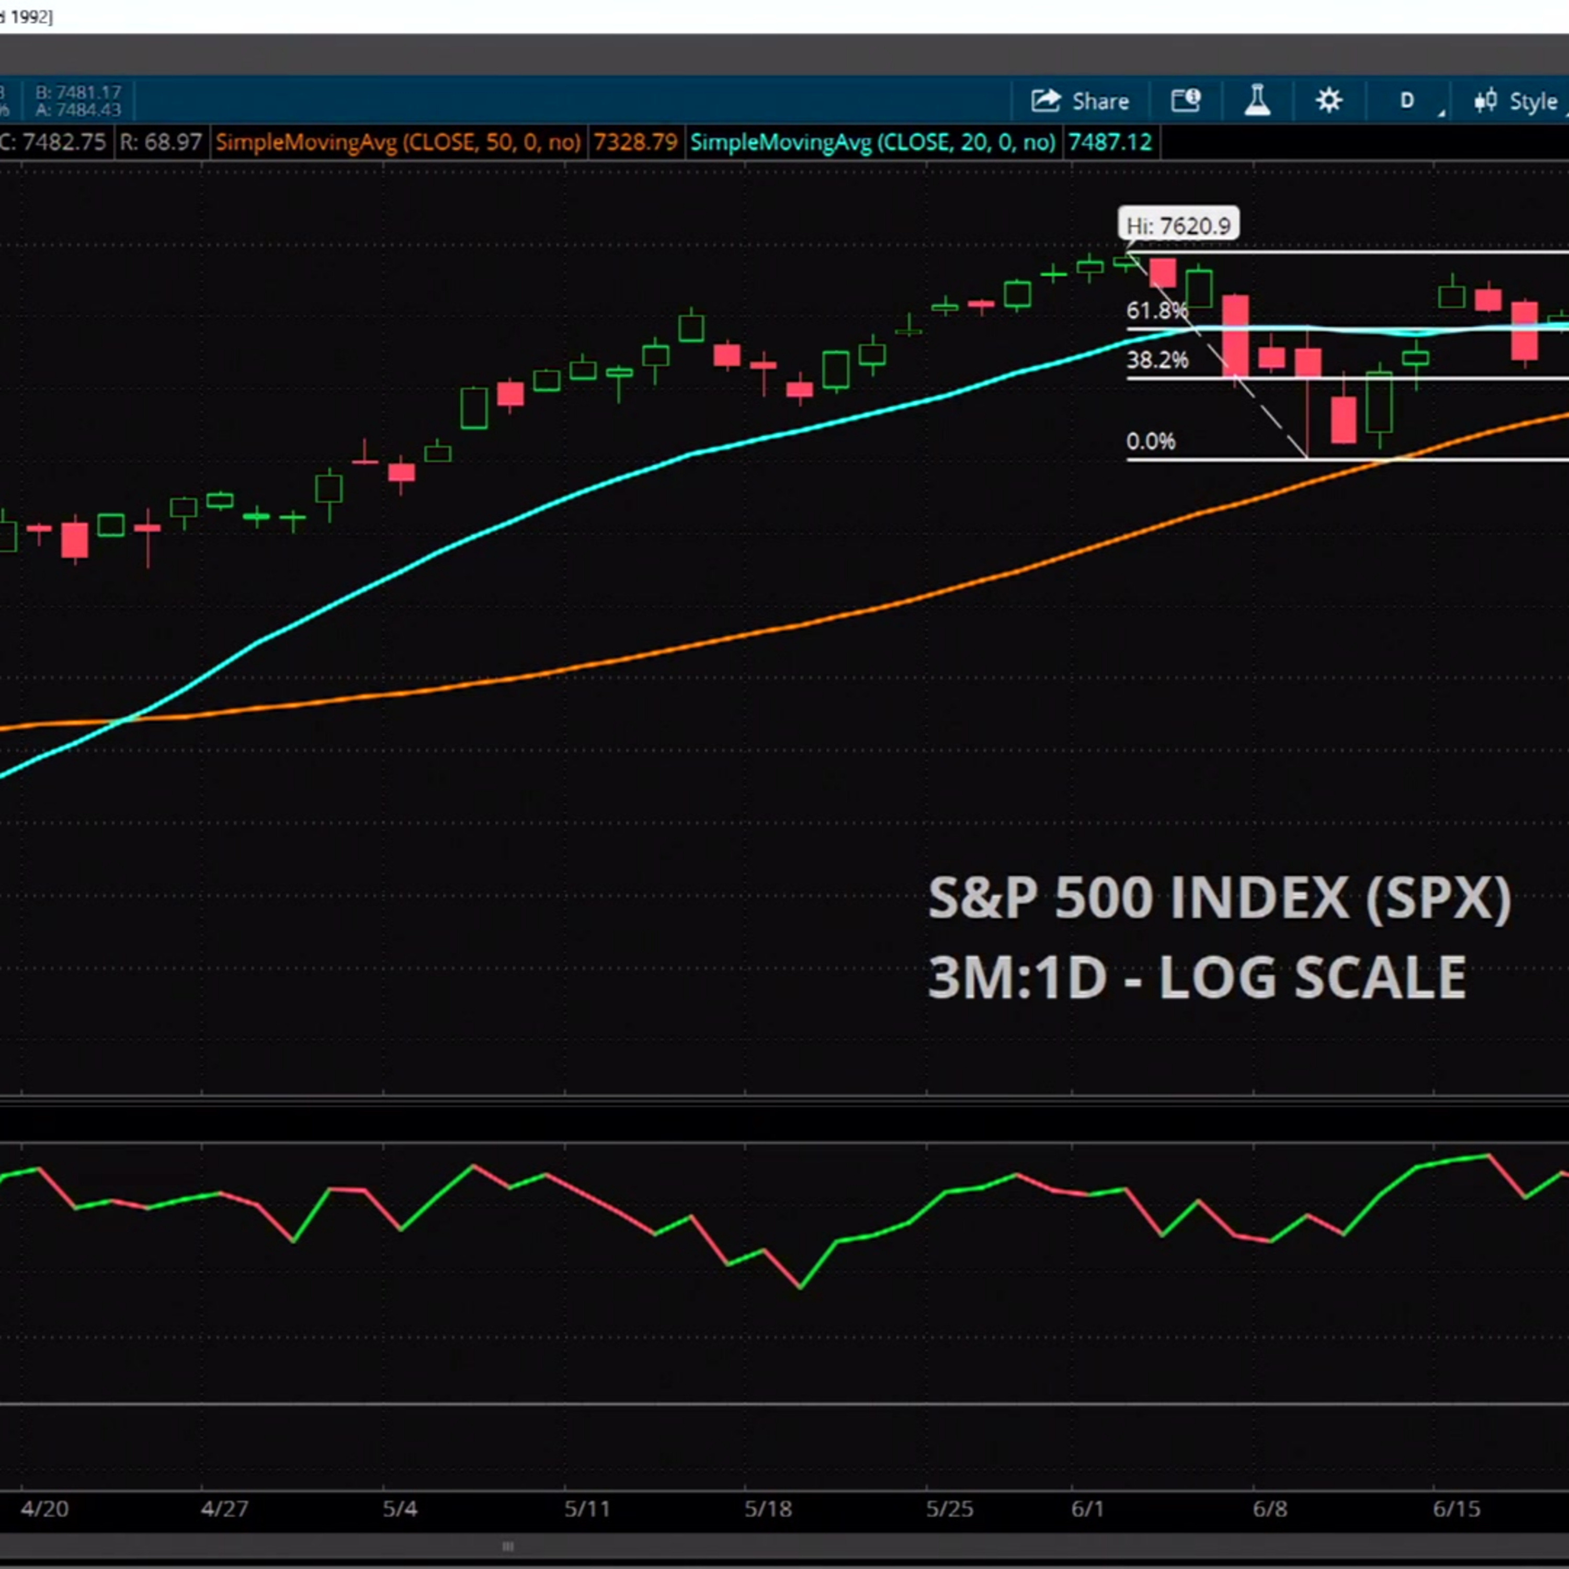This screenshot has height=1569, width=1569.
Task: Click the 5/4 date on time axis
Action: tap(401, 1509)
